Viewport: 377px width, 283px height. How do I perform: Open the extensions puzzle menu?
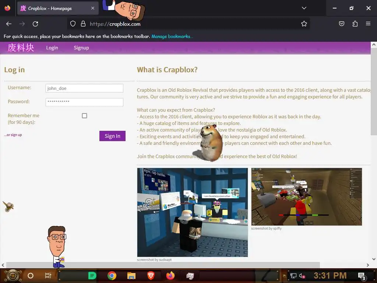pyautogui.click(x=355, y=24)
